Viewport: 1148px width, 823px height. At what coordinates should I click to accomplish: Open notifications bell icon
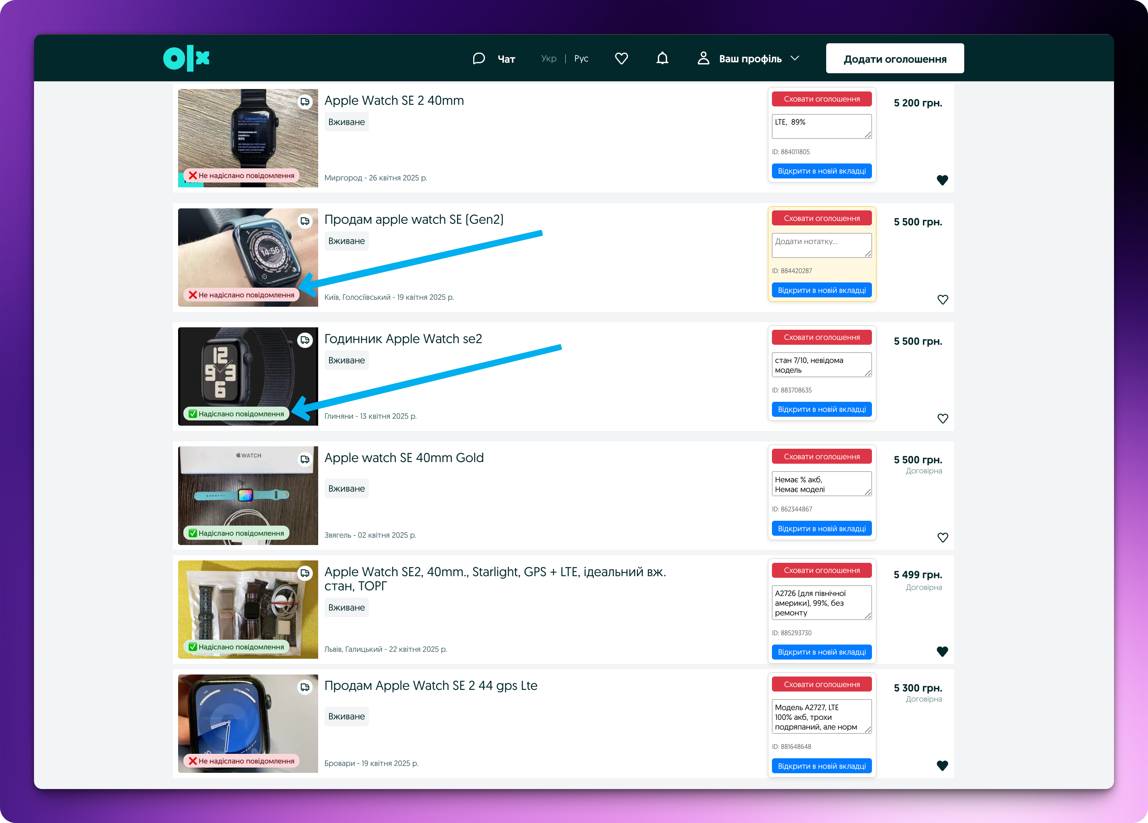(x=662, y=59)
